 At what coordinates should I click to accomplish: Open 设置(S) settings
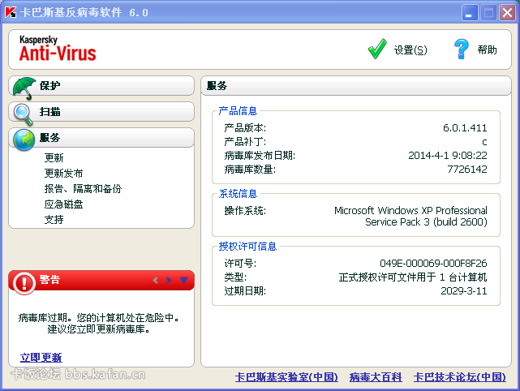tap(410, 50)
